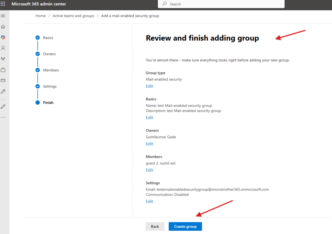Open the app launcher waffle icon

click(x=3, y=4)
